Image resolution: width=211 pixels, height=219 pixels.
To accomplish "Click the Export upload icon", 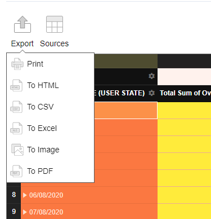I will tap(23, 24).
